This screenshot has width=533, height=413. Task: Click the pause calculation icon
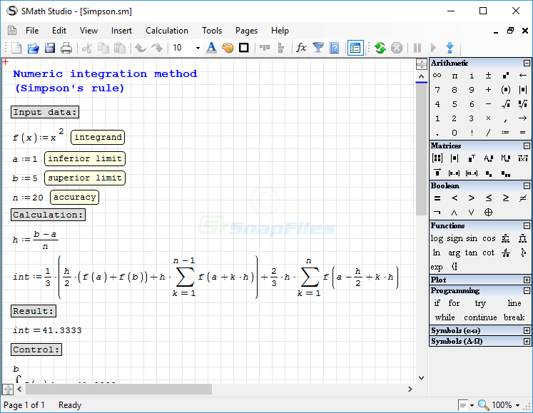417,48
